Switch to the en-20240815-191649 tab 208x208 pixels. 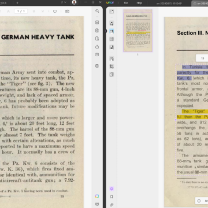click(169, 3)
